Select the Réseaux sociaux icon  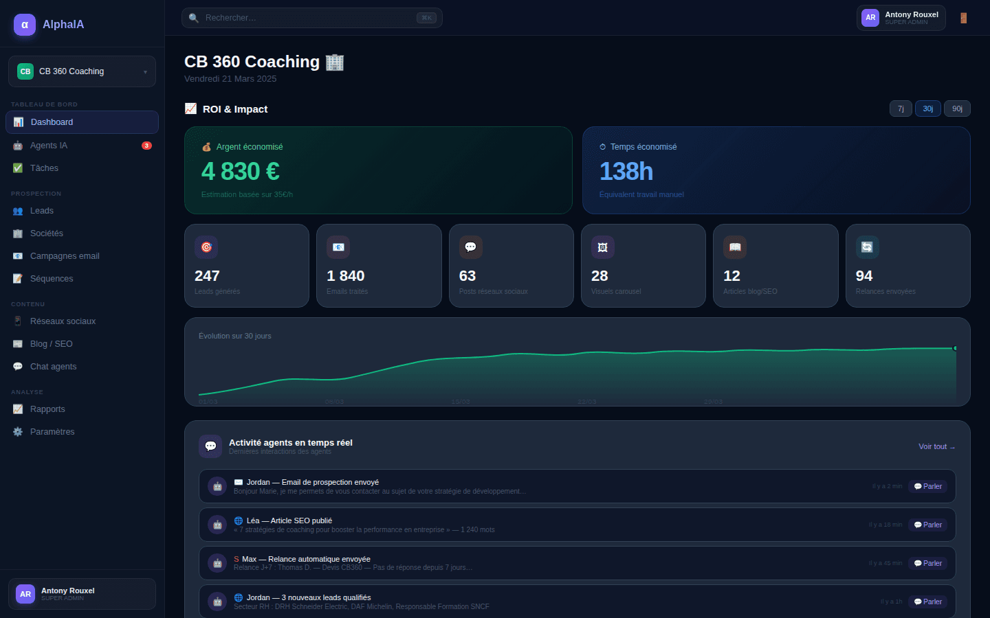click(16, 321)
